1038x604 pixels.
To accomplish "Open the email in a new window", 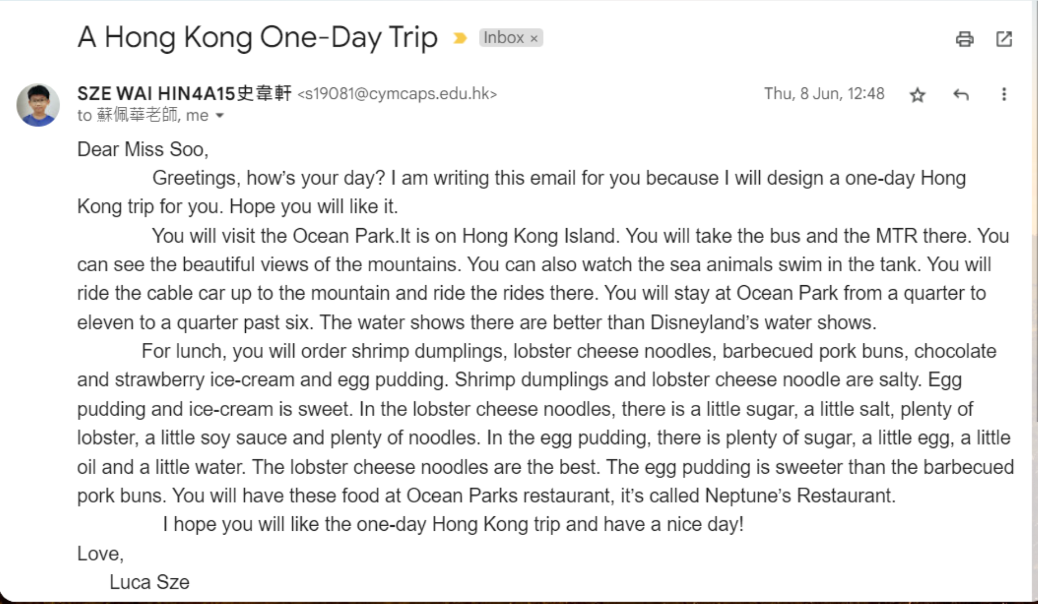I will click(1004, 39).
